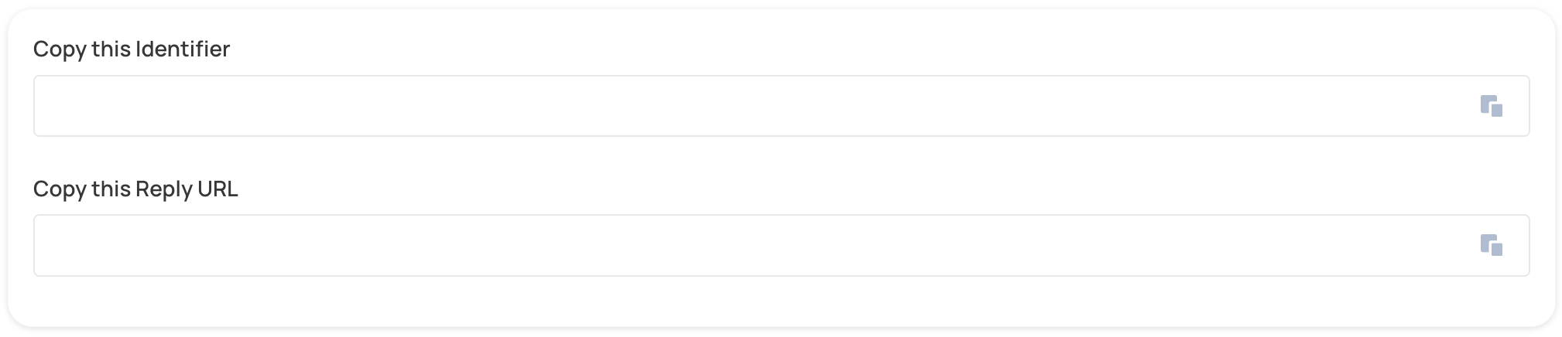Focus the field under "Copy this Identifier"
Viewport: 1562px width, 337px height.
pos(743,106)
